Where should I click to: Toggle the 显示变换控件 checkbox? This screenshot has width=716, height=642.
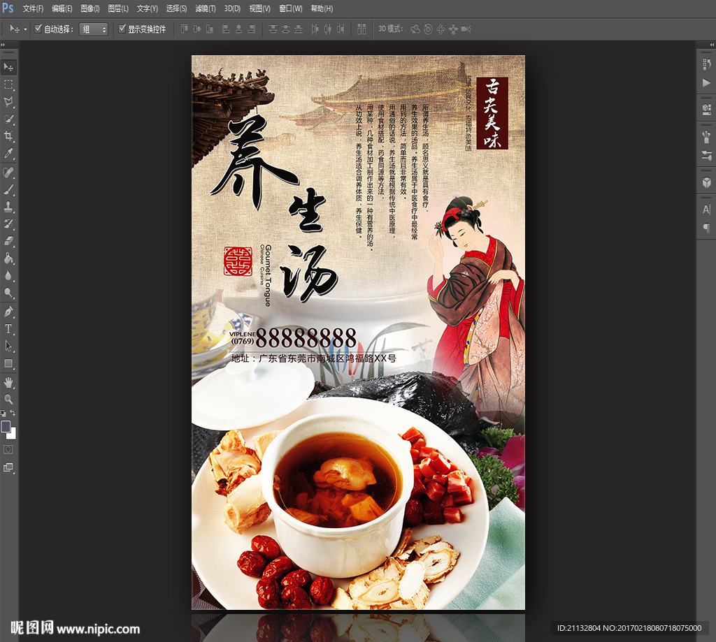pos(122,29)
